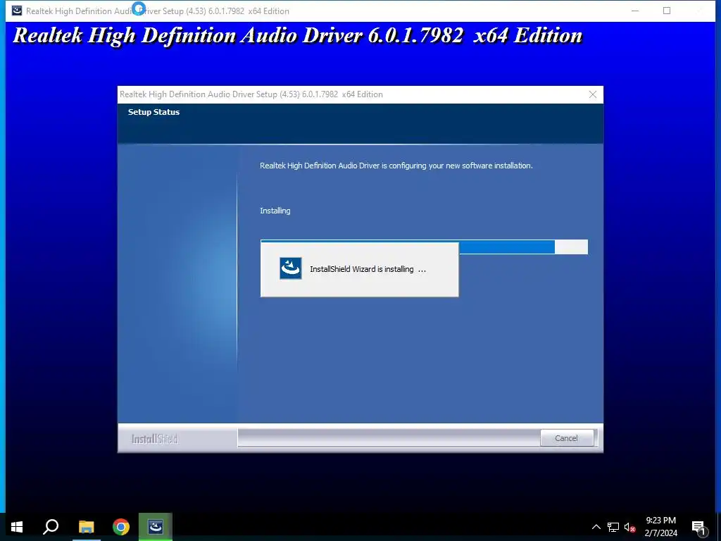The height and width of the screenshot is (541, 721).
Task: Close the Setup Status dialog
Action: [593, 94]
